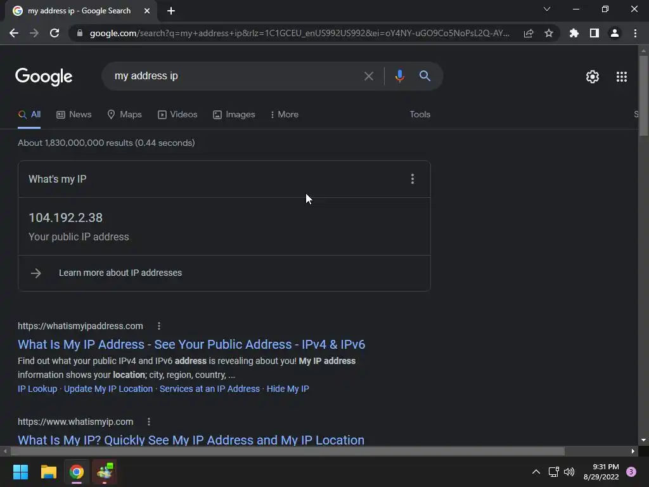Reload the current page

pos(55,33)
